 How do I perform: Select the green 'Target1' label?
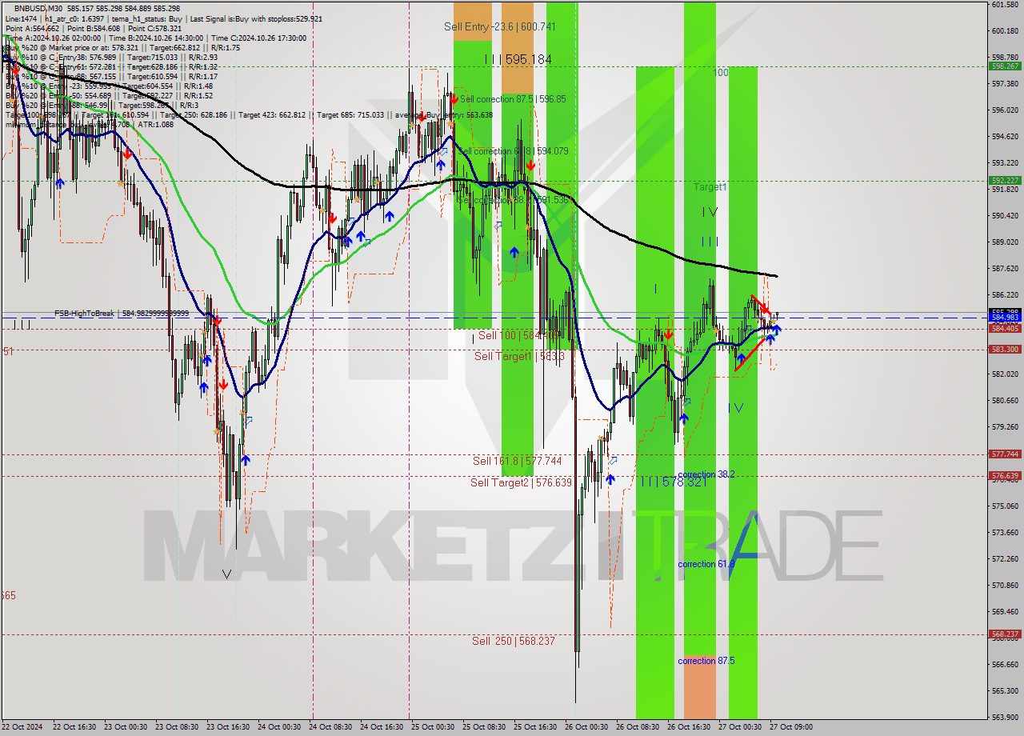coord(710,186)
